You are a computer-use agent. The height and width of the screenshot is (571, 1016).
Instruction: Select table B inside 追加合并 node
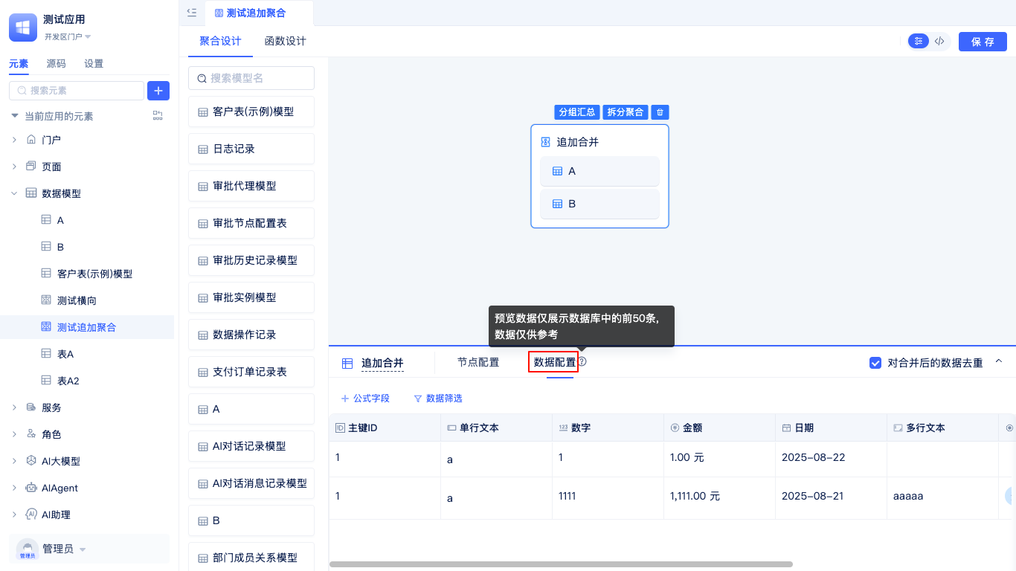click(x=599, y=204)
